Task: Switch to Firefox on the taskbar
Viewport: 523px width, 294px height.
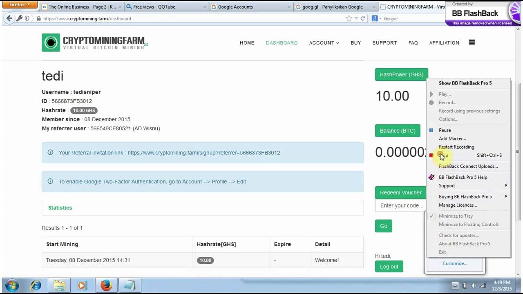Action: [x=106, y=285]
